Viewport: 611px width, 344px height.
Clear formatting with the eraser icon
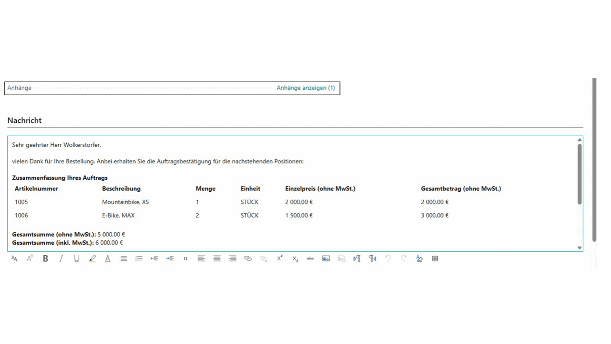419,258
